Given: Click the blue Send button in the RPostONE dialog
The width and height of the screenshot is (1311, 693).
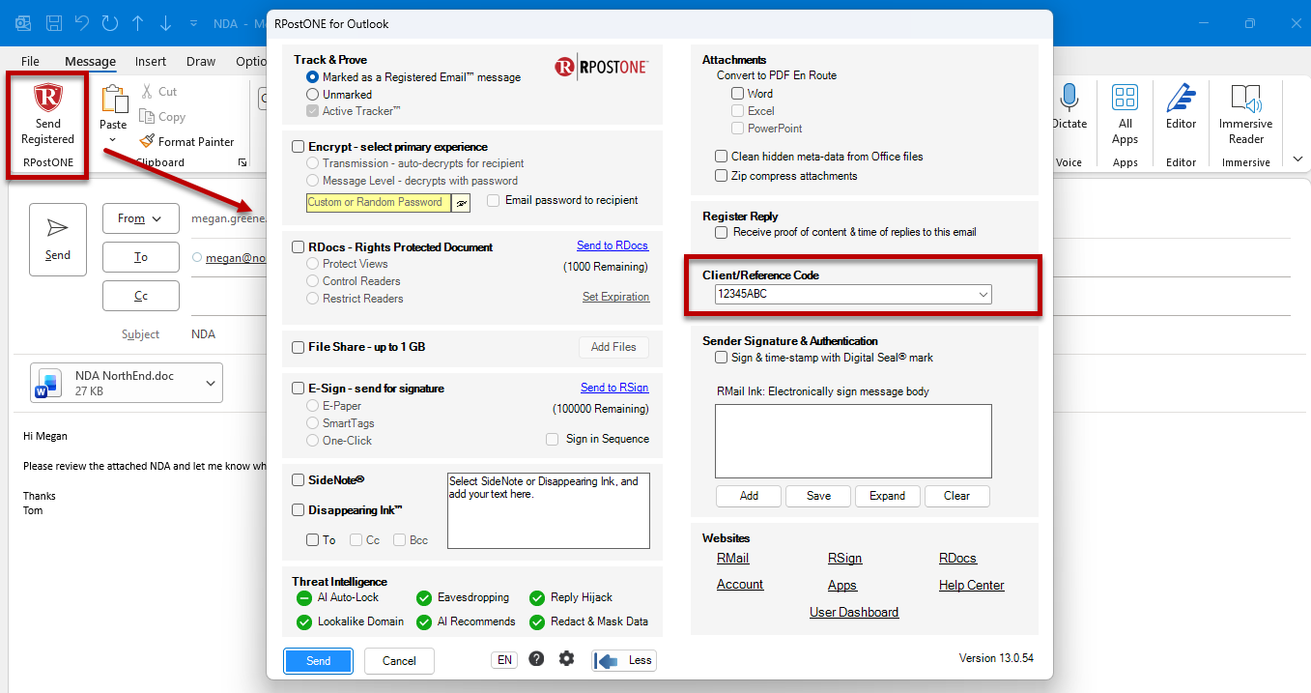Looking at the screenshot, I should (x=318, y=661).
